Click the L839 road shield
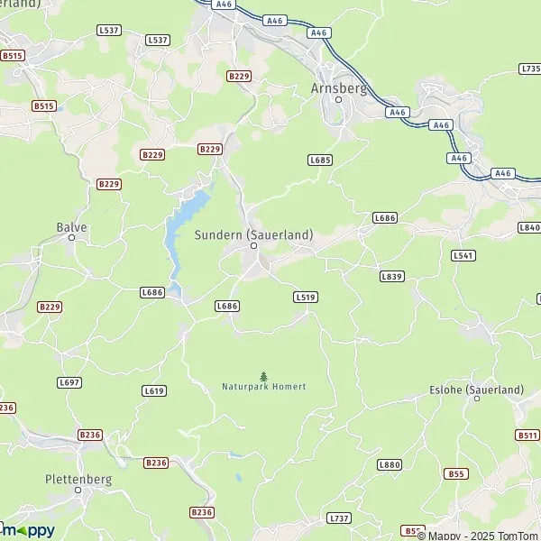541x541 pixels. click(x=392, y=277)
